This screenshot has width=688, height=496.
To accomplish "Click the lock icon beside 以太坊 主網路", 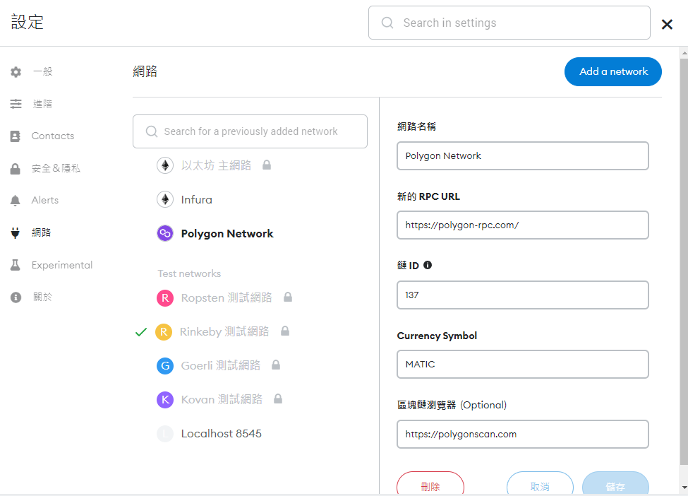I will (267, 165).
